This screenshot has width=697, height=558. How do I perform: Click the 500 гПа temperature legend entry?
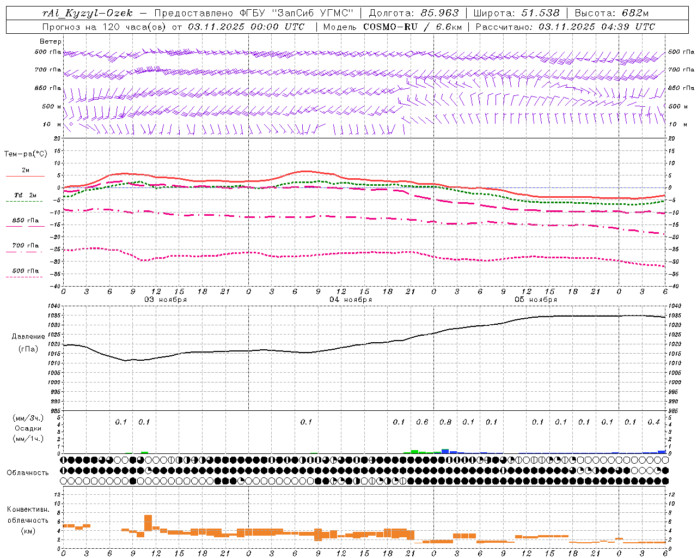(x=26, y=271)
